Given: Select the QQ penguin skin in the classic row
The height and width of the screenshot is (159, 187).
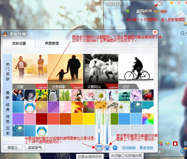Looking at the screenshot, I should pos(30,107).
